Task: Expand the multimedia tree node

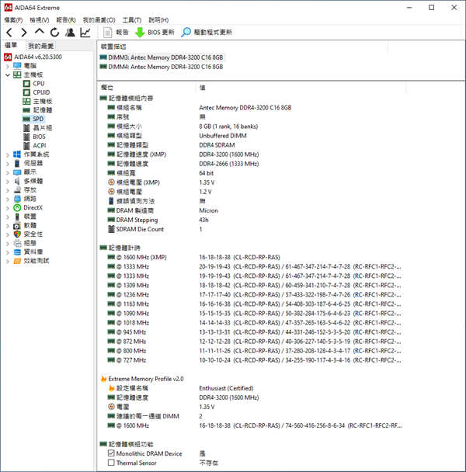Action: pos(8,181)
